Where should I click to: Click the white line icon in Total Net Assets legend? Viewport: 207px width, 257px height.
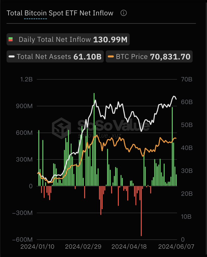click(13, 56)
